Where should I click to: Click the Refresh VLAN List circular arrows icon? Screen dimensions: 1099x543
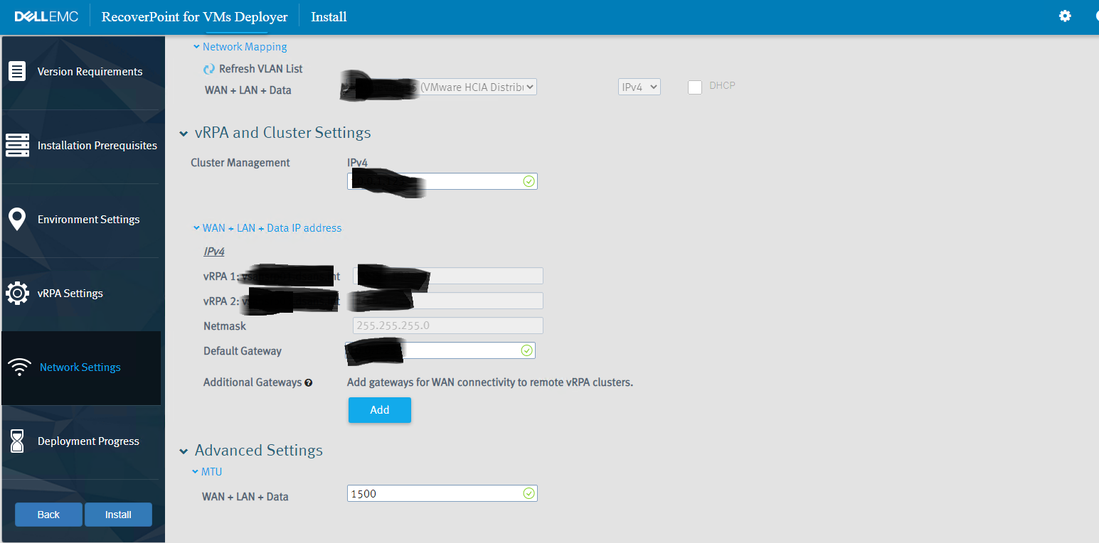point(209,69)
